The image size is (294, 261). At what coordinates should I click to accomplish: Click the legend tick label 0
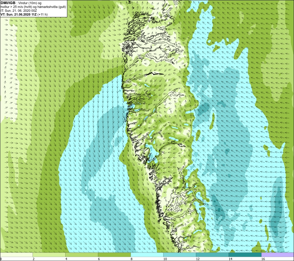click(x=1, y=259)
